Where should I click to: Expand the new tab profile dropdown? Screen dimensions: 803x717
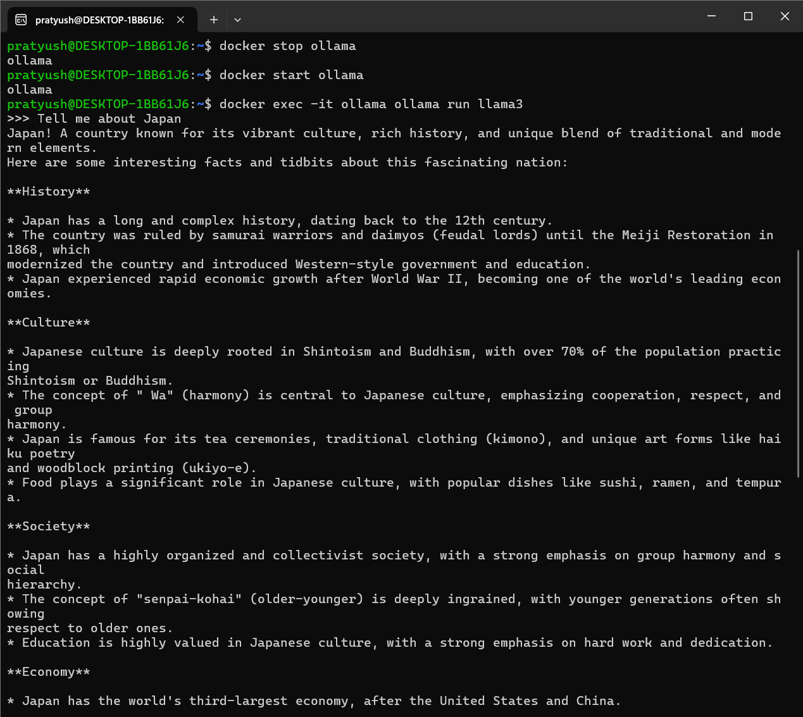click(x=237, y=20)
